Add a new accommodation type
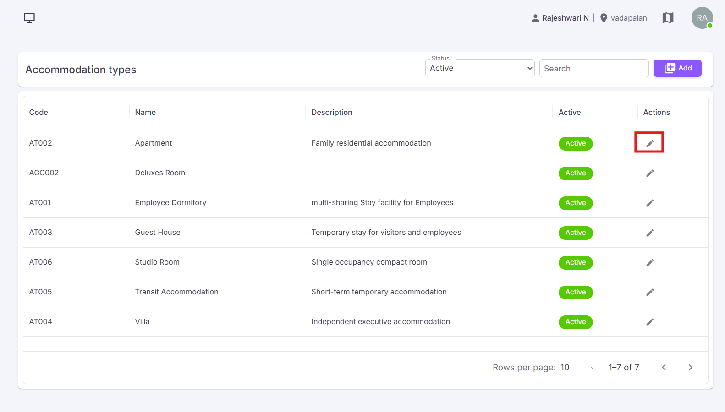The image size is (725, 412). [677, 68]
